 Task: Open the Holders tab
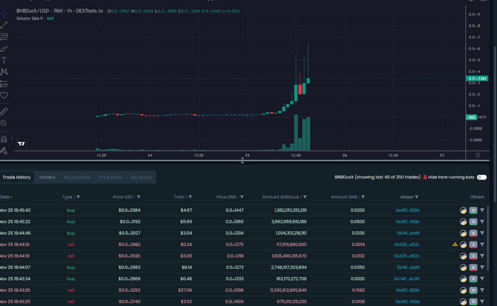click(x=47, y=177)
